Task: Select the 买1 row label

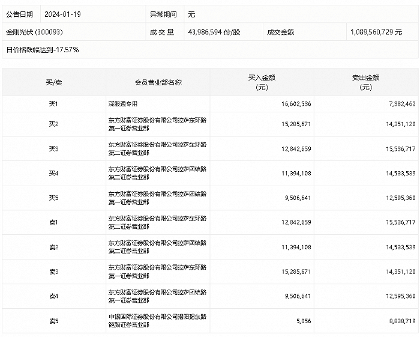Action: coord(53,104)
